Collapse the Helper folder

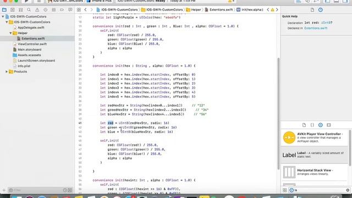click(x=10, y=33)
